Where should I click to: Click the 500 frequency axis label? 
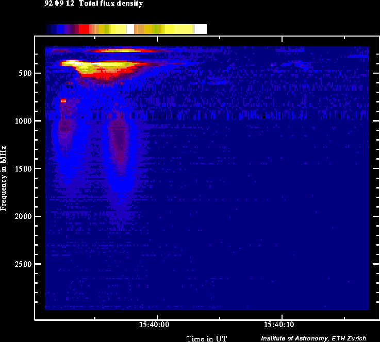25,73
